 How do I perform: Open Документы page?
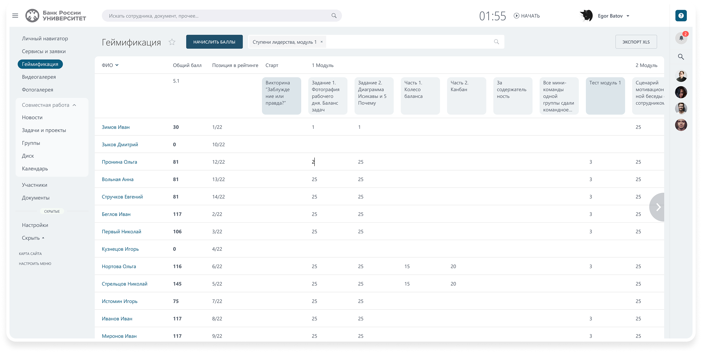click(36, 198)
